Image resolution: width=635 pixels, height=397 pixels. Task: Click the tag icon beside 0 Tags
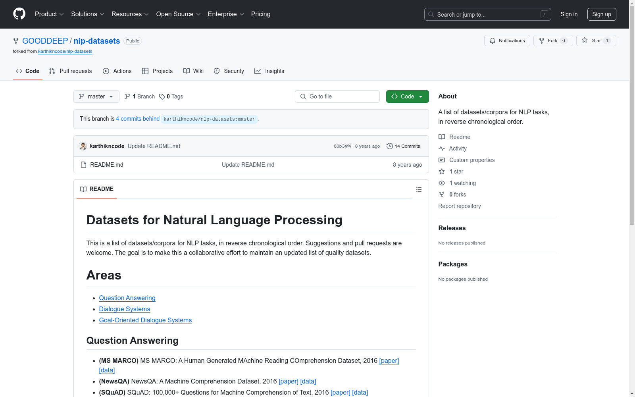coord(162,96)
